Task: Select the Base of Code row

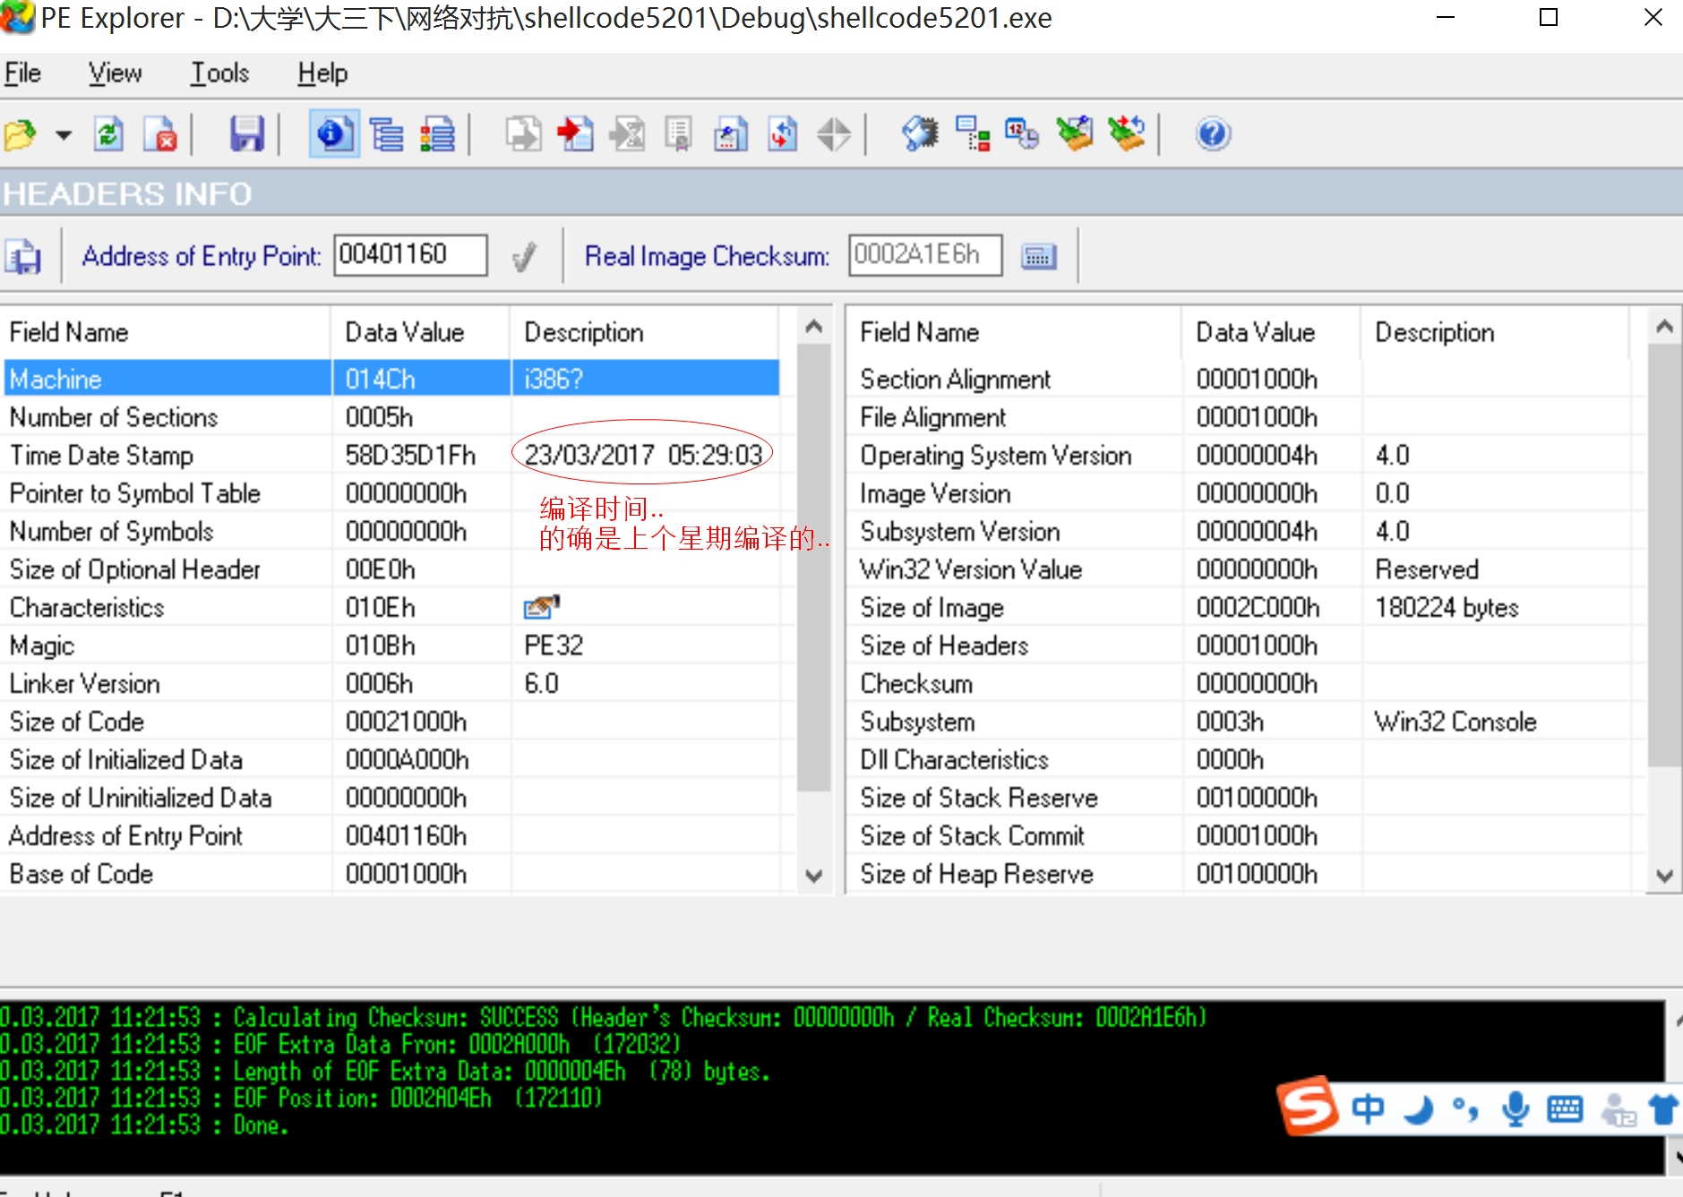Action: pos(391,874)
